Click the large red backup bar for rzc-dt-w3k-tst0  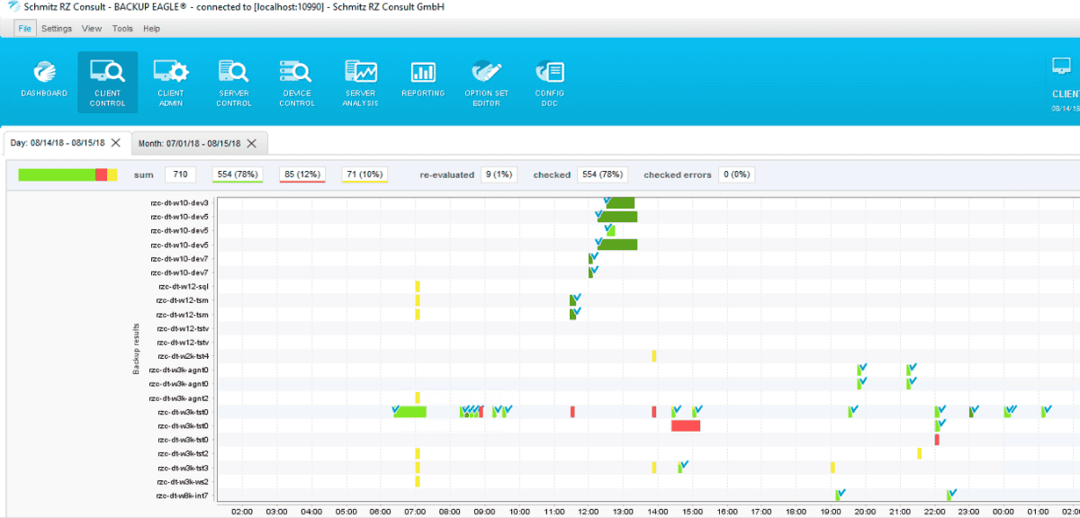(x=686, y=426)
